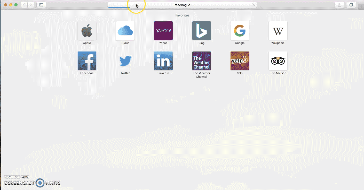Click the feedbag.io address bar
The image size is (364, 190).
click(x=182, y=5)
